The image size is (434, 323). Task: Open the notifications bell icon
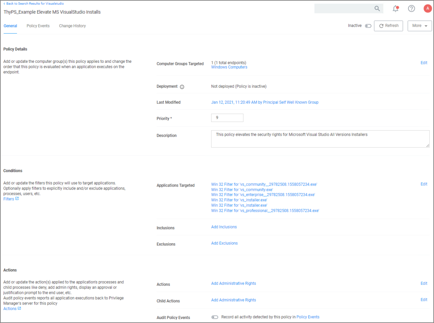pyautogui.click(x=396, y=9)
